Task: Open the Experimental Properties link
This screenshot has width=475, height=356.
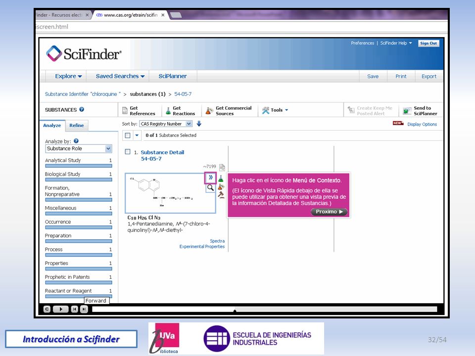Action: [202, 246]
